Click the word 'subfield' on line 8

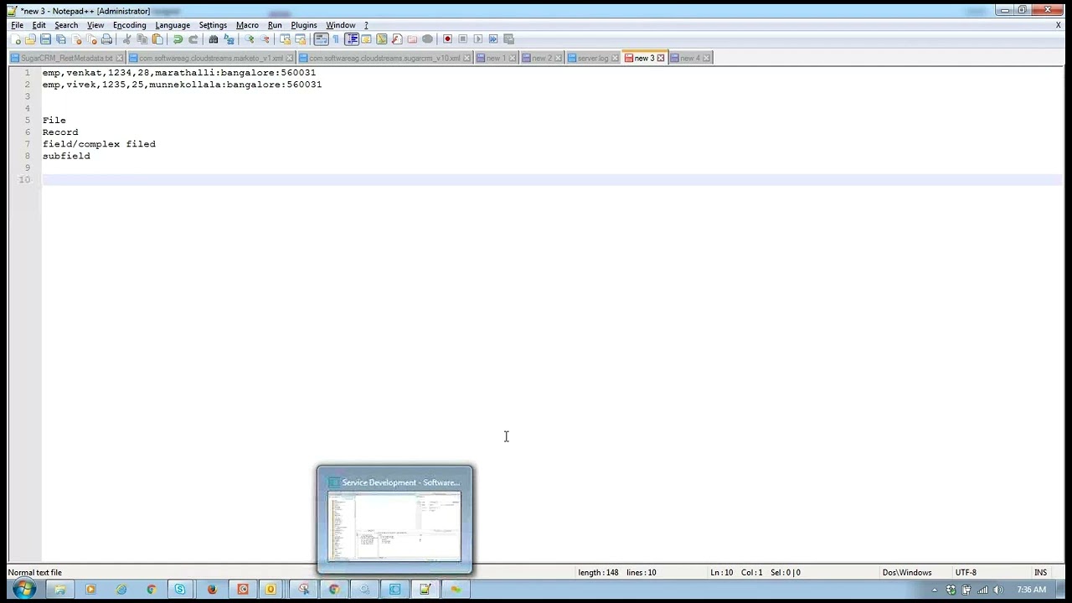(66, 156)
